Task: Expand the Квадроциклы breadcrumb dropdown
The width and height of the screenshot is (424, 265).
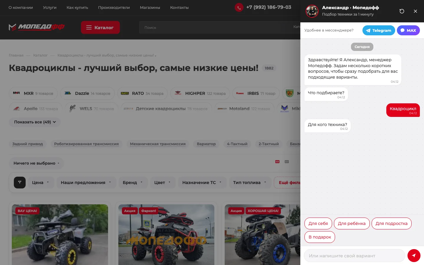Action: [x=107, y=55]
